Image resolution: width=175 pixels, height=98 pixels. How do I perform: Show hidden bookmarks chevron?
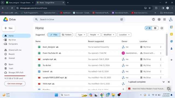coord(155,13)
